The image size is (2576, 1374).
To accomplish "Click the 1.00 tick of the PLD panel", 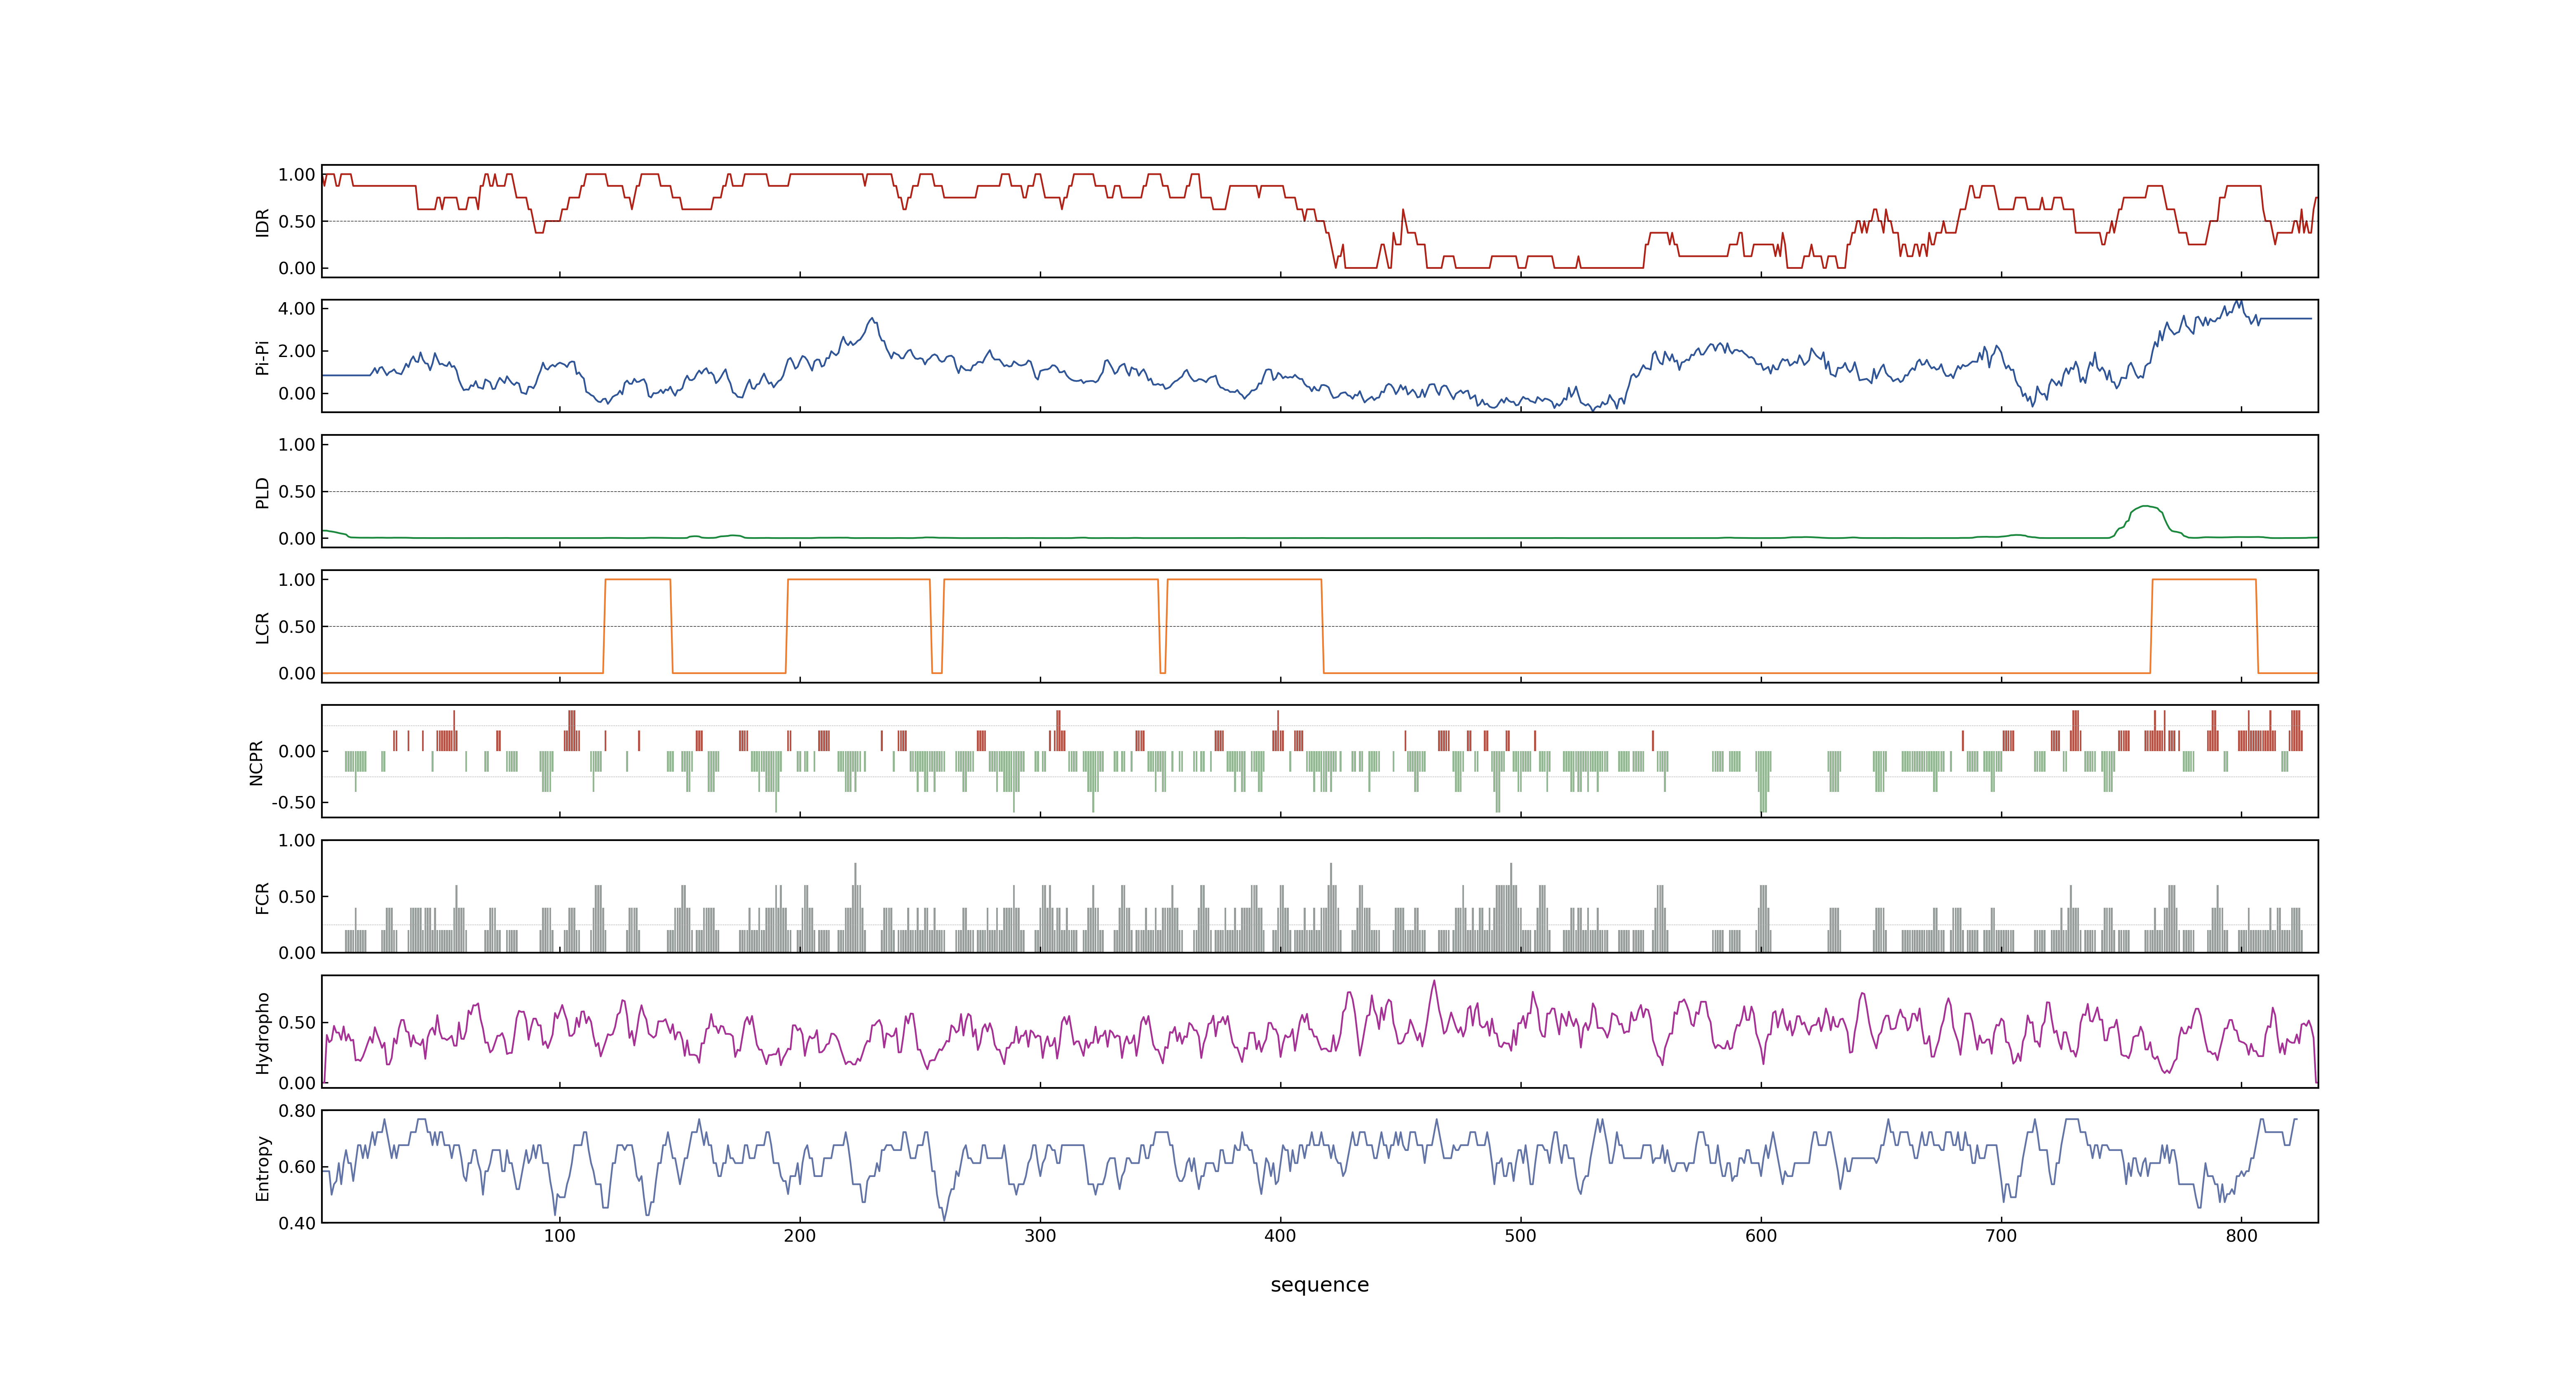I will tap(297, 445).
